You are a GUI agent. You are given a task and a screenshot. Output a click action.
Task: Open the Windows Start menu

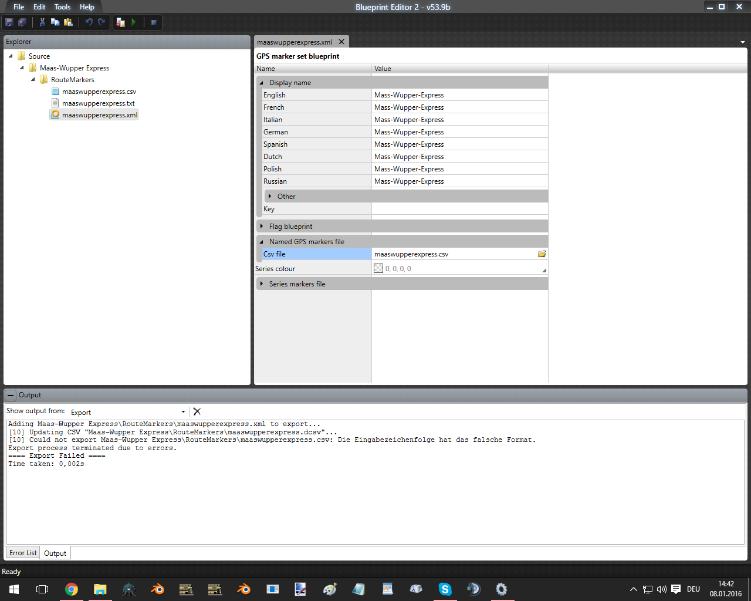pyautogui.click(x=14, y=589)
